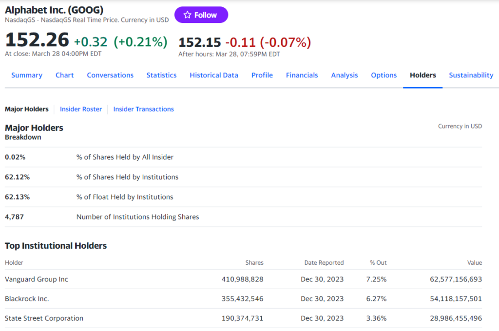This screenshot has width=499, height=331.
Task: Open the Financials tab
Action: (x=302, y=75)
